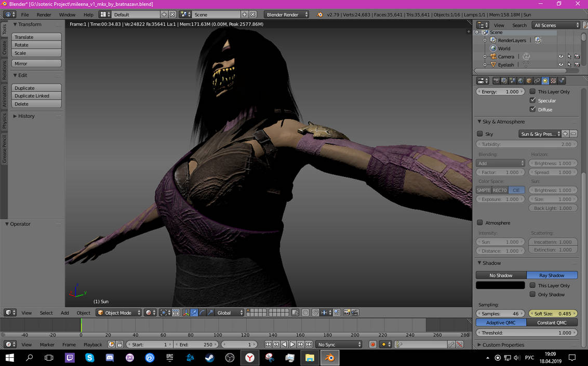This screenshot has width=588, height=366.
Task: Click the play animation in reverse button
Action: [x=284, y=344]
